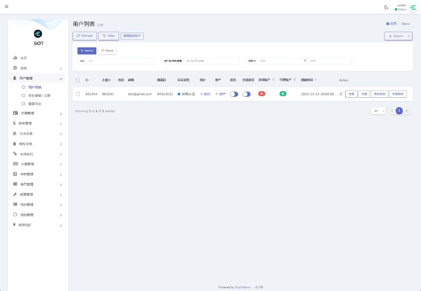Go to page 1 in pagination

pos(399,111)
